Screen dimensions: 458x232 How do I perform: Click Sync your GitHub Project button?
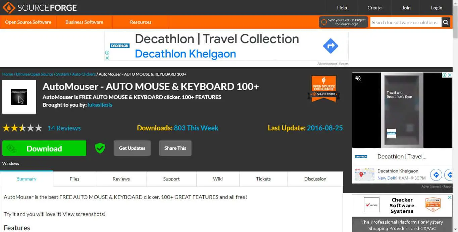[344, 22]
